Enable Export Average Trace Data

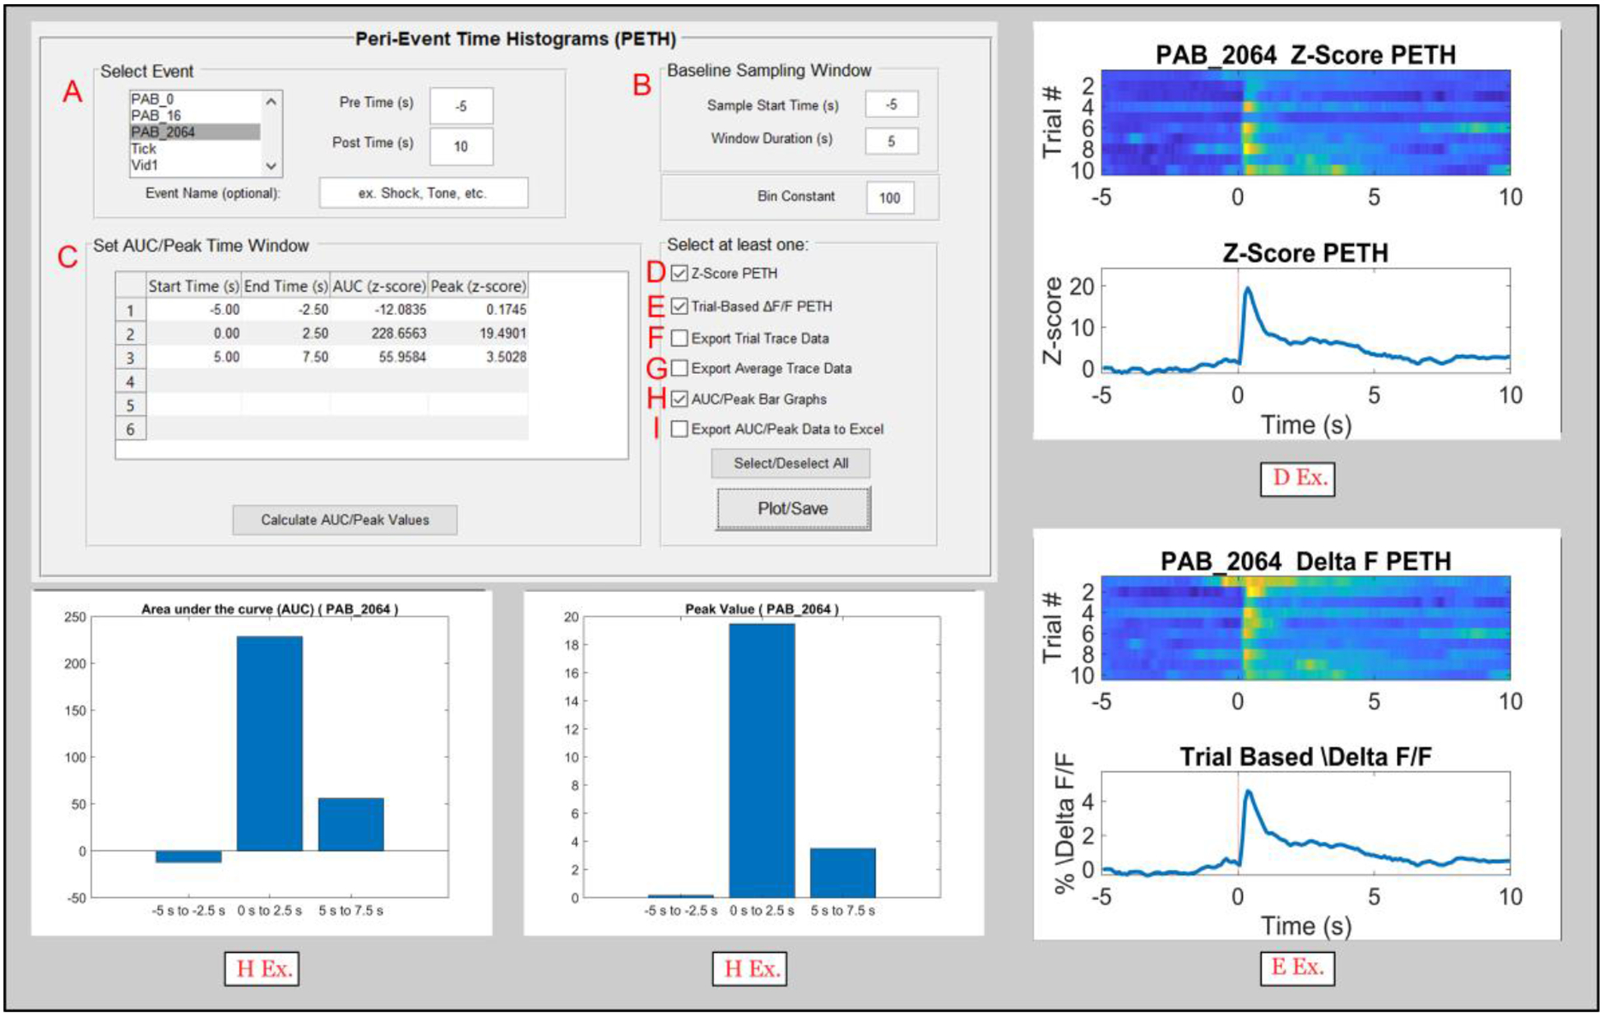coord(679,368)
